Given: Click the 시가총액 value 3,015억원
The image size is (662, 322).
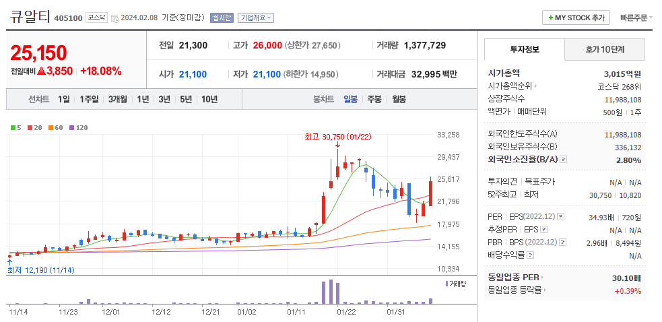Looking at the screenshot, I should (x=623, y=74).
